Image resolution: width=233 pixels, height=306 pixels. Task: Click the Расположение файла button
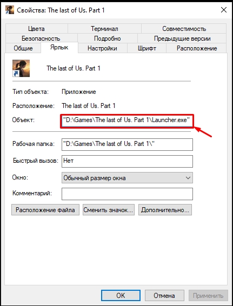pyautogui.click(x=45, y=210)
